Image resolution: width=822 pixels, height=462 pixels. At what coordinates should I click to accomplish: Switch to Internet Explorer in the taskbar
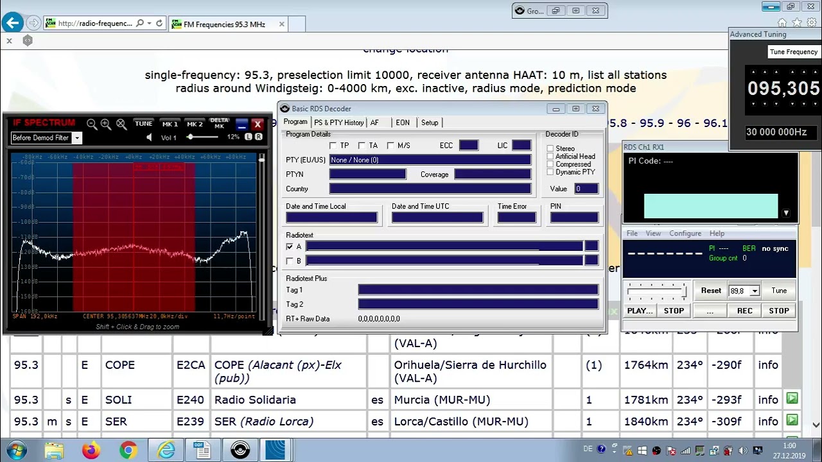[x=166, y=450]
